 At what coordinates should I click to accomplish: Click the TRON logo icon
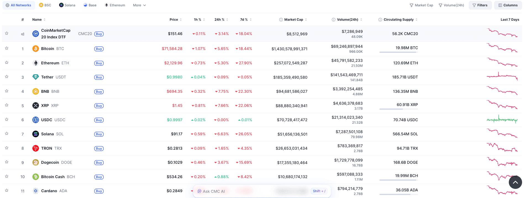pos(35,148)
